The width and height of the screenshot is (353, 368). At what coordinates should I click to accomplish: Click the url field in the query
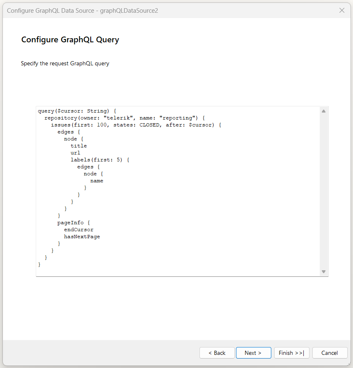(x=75, y=152)
